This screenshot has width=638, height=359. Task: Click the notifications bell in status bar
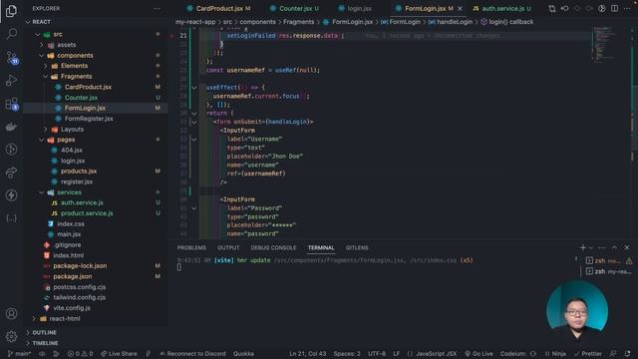[628, 354]
